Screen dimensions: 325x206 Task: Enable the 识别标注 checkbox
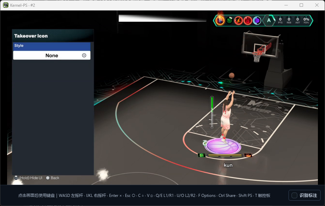pyautogui.click(x=294, y=195)
